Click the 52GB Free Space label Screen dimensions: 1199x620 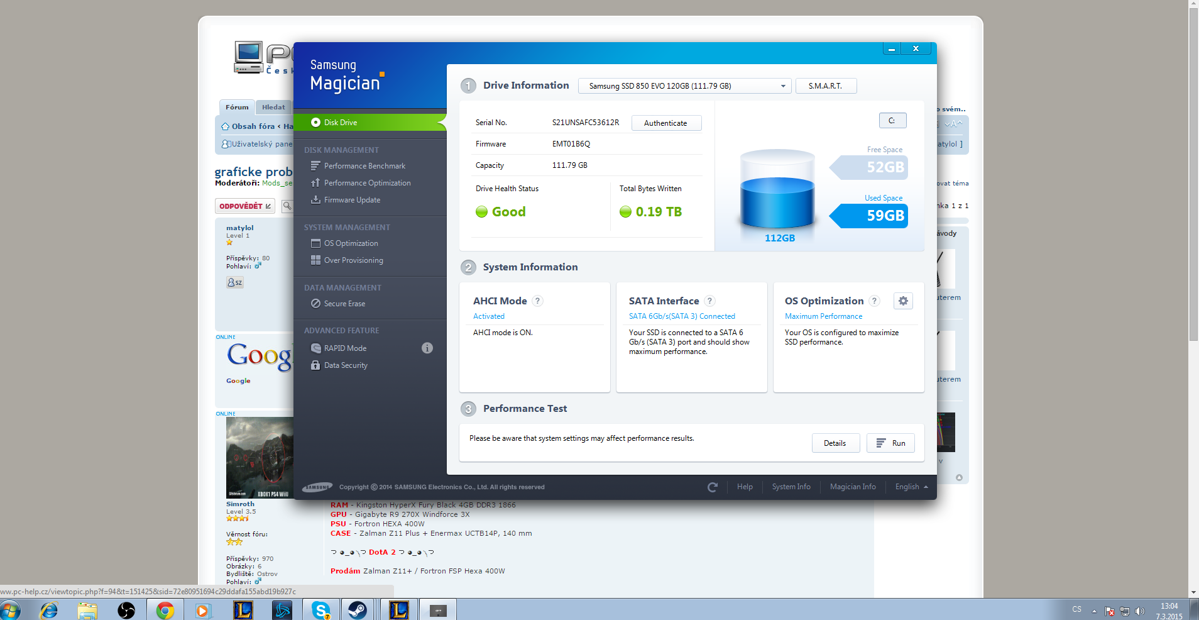tap(885, 167)
